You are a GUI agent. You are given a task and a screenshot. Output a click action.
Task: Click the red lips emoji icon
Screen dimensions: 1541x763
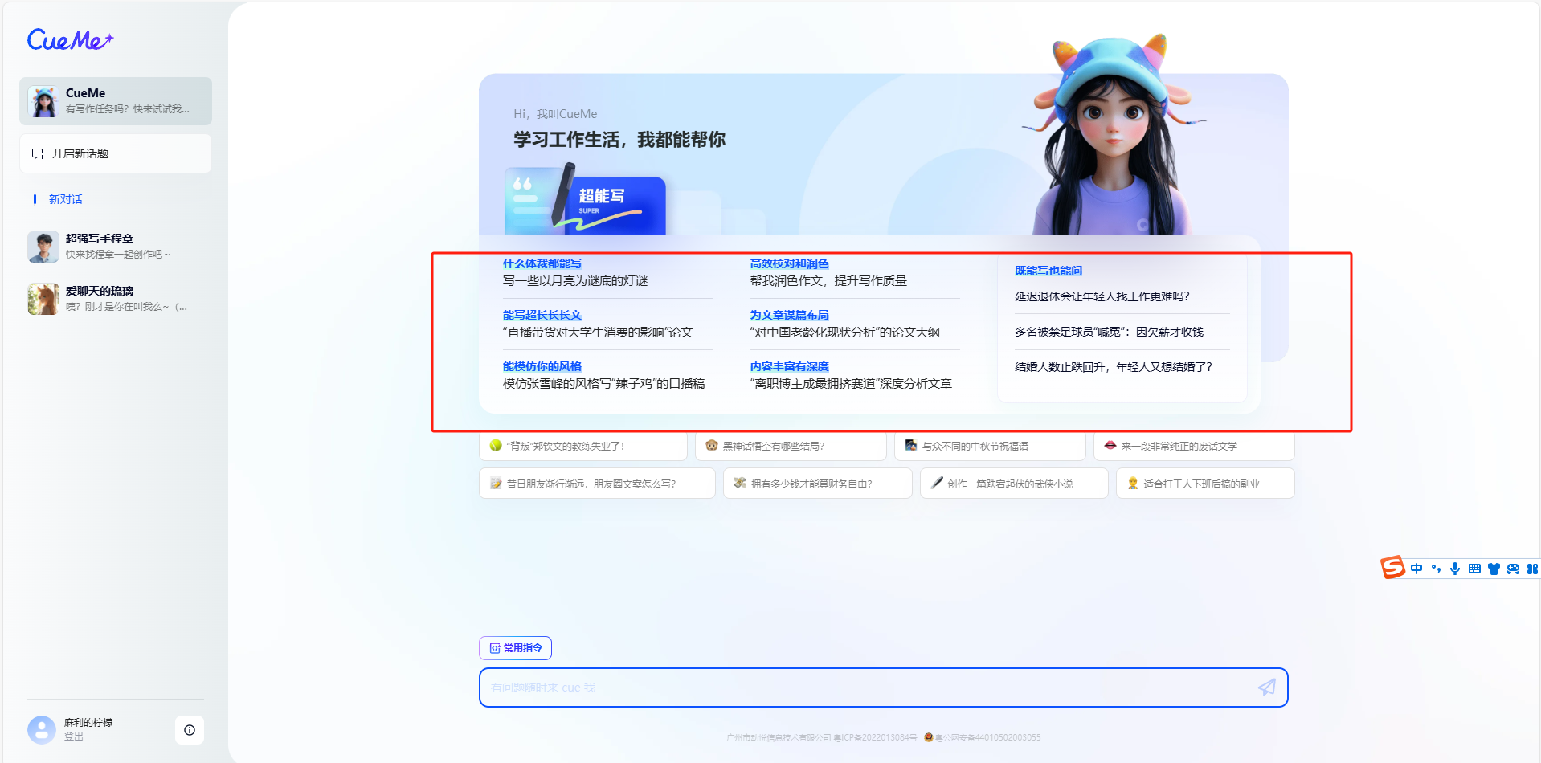pyautogui.click(x=1110, y=445)
